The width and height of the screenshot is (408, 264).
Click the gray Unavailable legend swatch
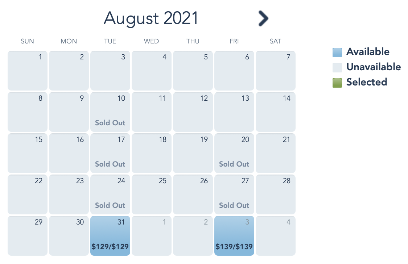[337, 67]
